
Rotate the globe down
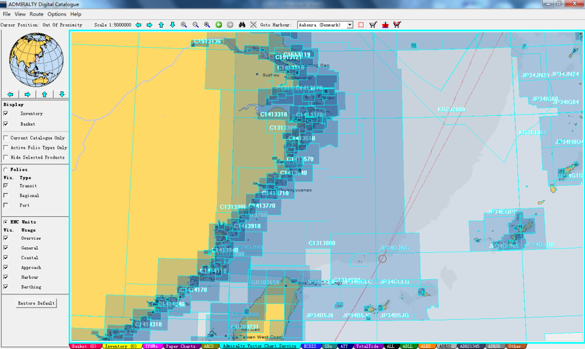click(62, 94)
